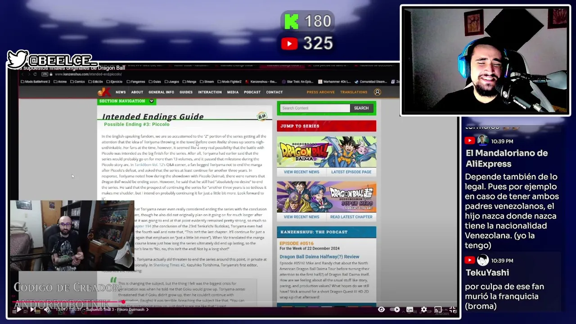Open the Ejercicio bookmark folder

click(x=115, y=82)
